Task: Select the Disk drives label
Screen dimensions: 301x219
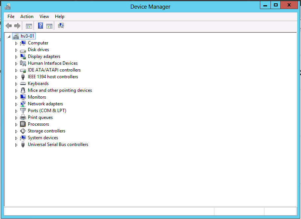Action: point(38,49)
